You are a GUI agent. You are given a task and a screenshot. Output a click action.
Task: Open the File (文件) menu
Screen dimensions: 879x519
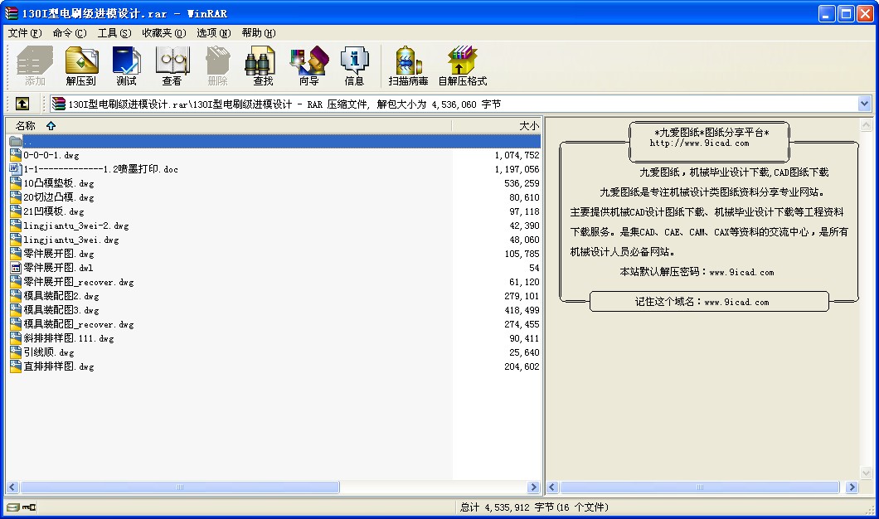click(24, 33)
